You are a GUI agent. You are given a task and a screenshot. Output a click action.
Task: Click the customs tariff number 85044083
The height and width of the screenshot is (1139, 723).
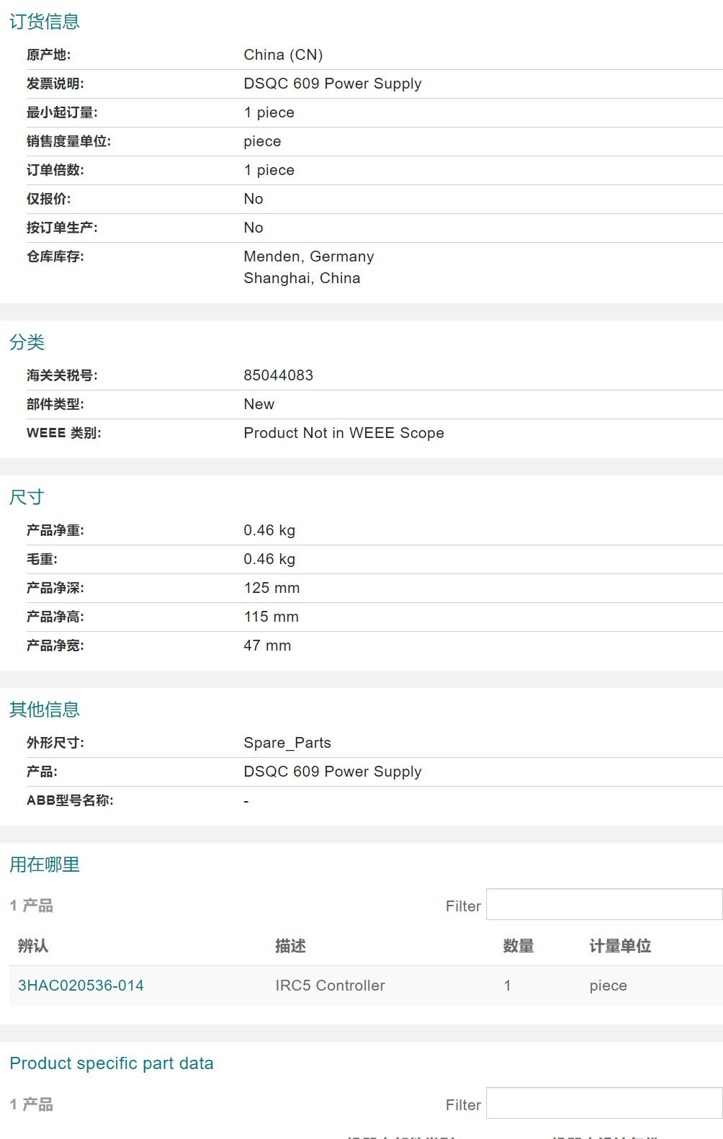(279, 375)
